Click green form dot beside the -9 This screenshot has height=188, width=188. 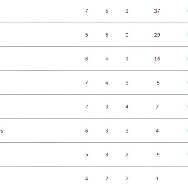pyautogui.click(x=187, y=154)
